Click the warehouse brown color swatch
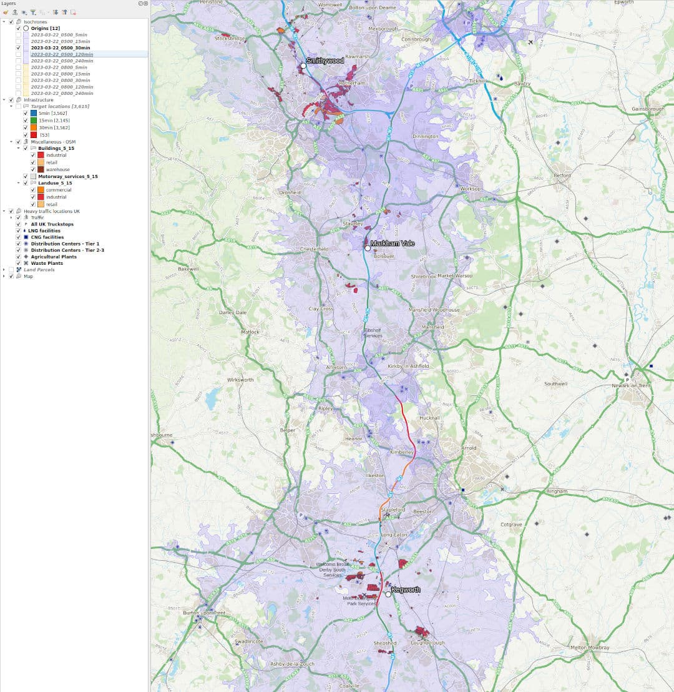 41,169
